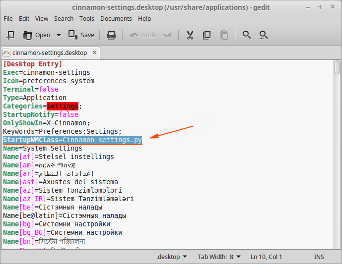The image size is (342, 264).
Task: Print the document with printer icon
Action: click(x=111, y=35)
